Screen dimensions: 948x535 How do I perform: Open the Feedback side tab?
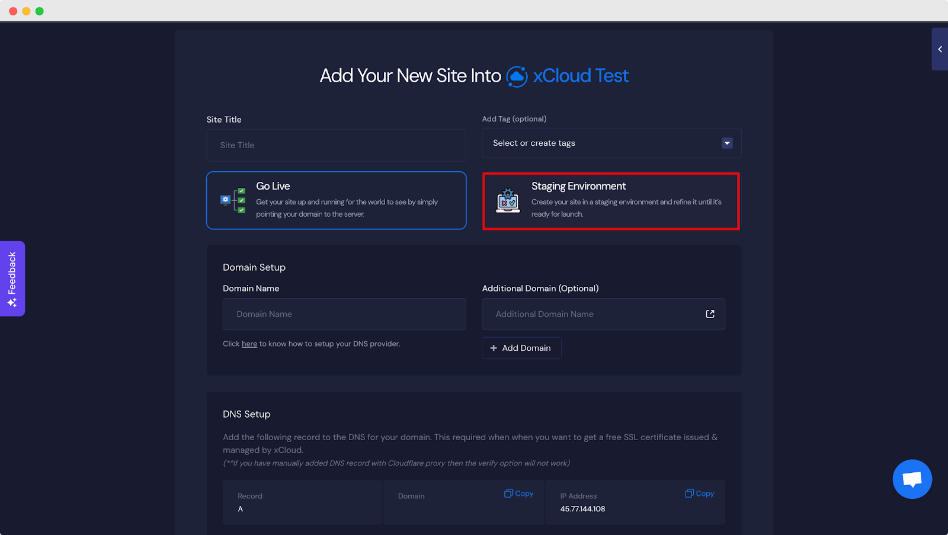[x=12, y=278]
